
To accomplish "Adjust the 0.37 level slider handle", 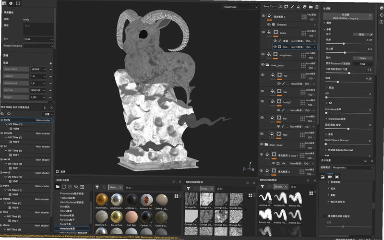I will click(344, 44).
